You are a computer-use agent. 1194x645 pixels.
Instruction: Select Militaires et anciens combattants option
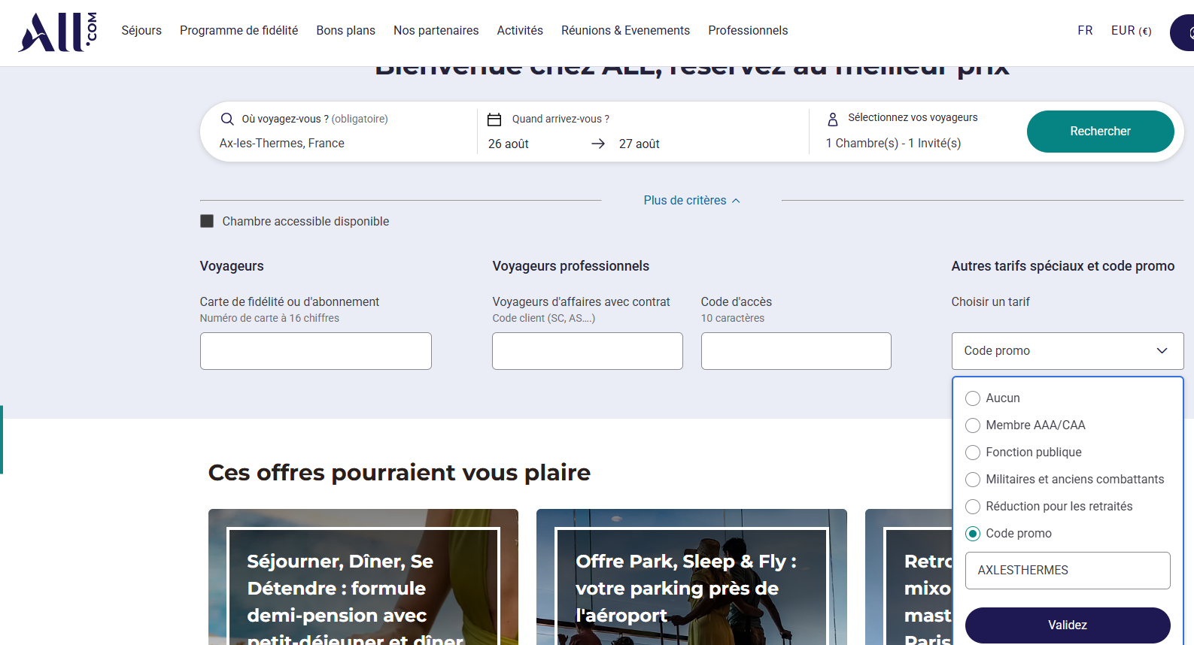tap(973, 480)
